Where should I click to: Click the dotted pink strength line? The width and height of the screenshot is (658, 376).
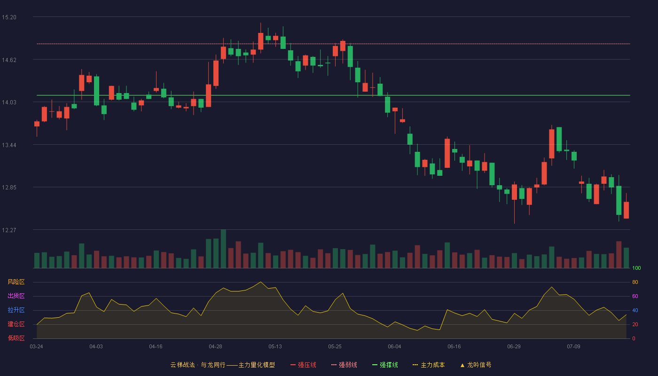[x=333, y=44]
